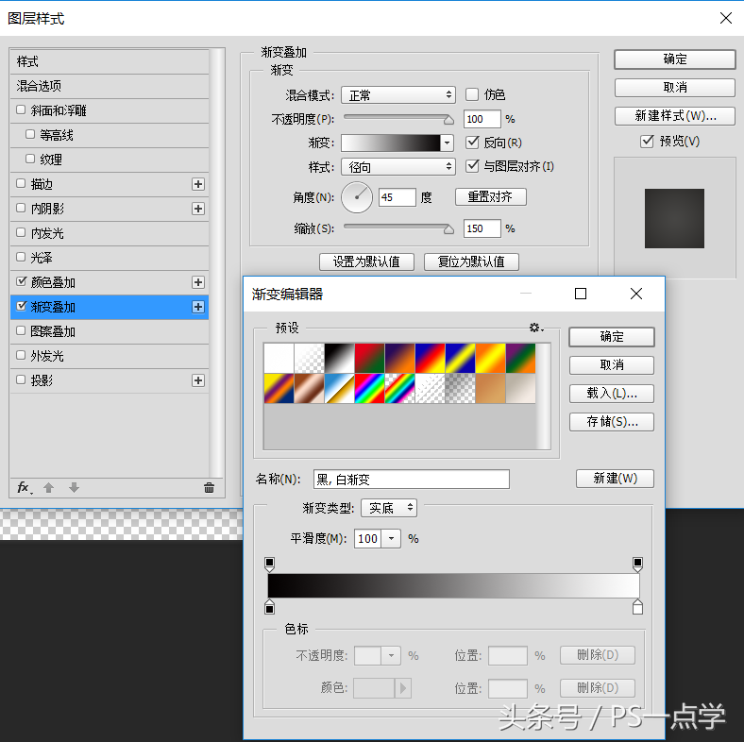Click 重置对齐 button

(491, 196)
